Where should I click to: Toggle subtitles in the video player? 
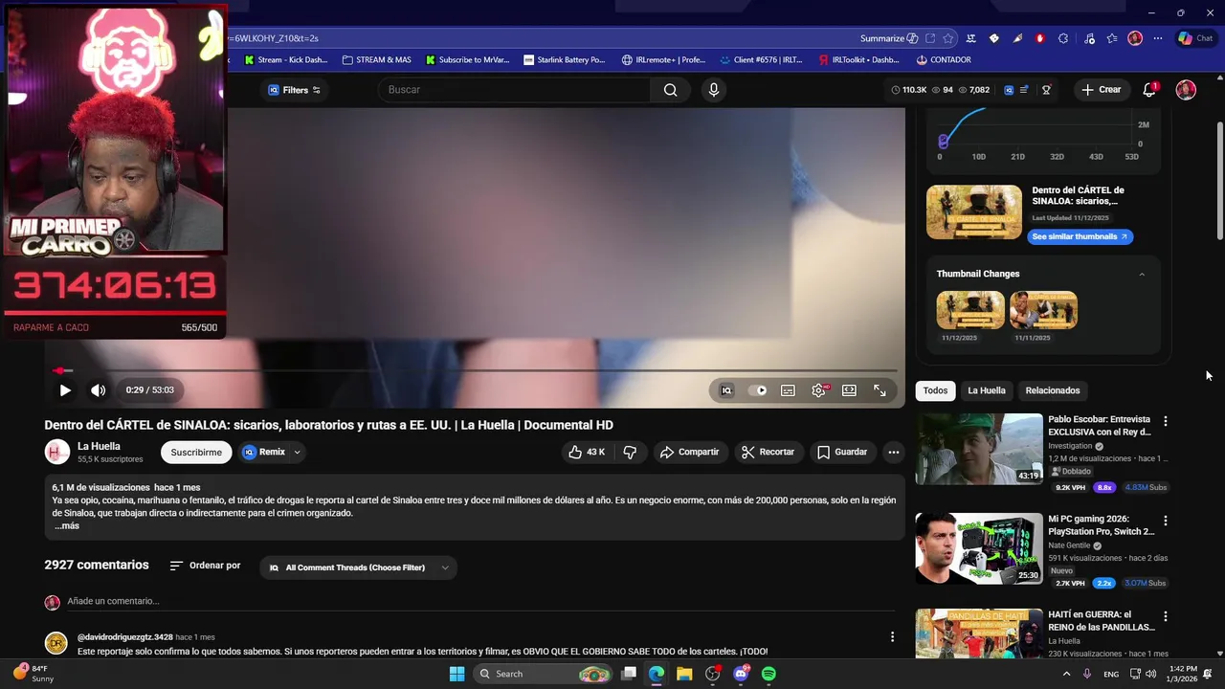(788, 390)
